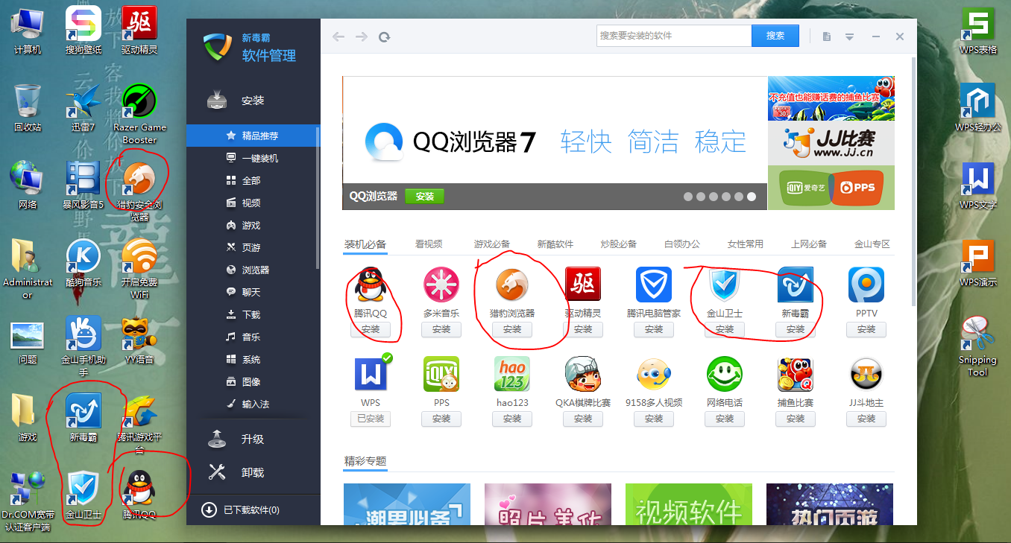Click the 猎豹浏览器 app icon in the list

coord(512,285)
